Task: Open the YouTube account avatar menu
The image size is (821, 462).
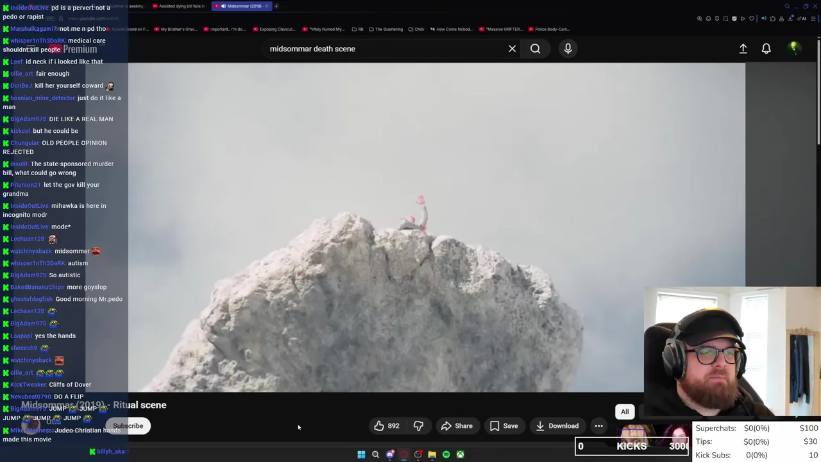Action: click(793, 48)
